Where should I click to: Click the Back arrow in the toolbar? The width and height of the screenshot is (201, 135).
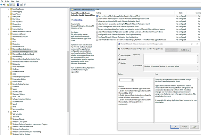pos(1,5)
